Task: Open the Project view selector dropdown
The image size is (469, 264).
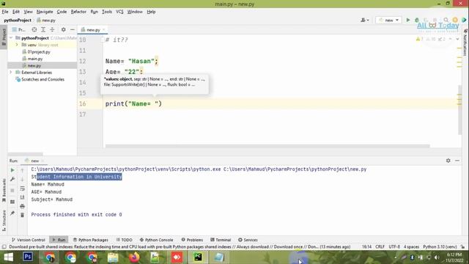Action: coord(19,29)
